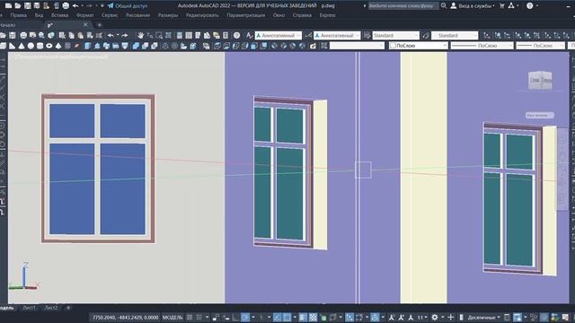This screenshot has height=323, width=575.
Task: Select the Cylinder solid tool
Action: point(40,46)
